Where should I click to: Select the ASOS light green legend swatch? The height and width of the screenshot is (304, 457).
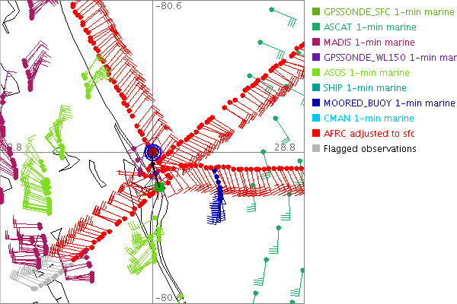click(316, 72)
